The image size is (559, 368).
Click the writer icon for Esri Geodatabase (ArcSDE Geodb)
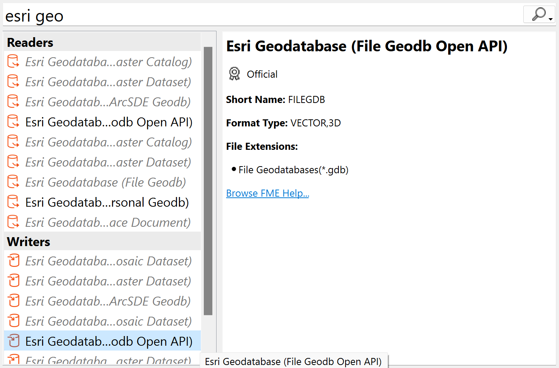click(13, 301)
